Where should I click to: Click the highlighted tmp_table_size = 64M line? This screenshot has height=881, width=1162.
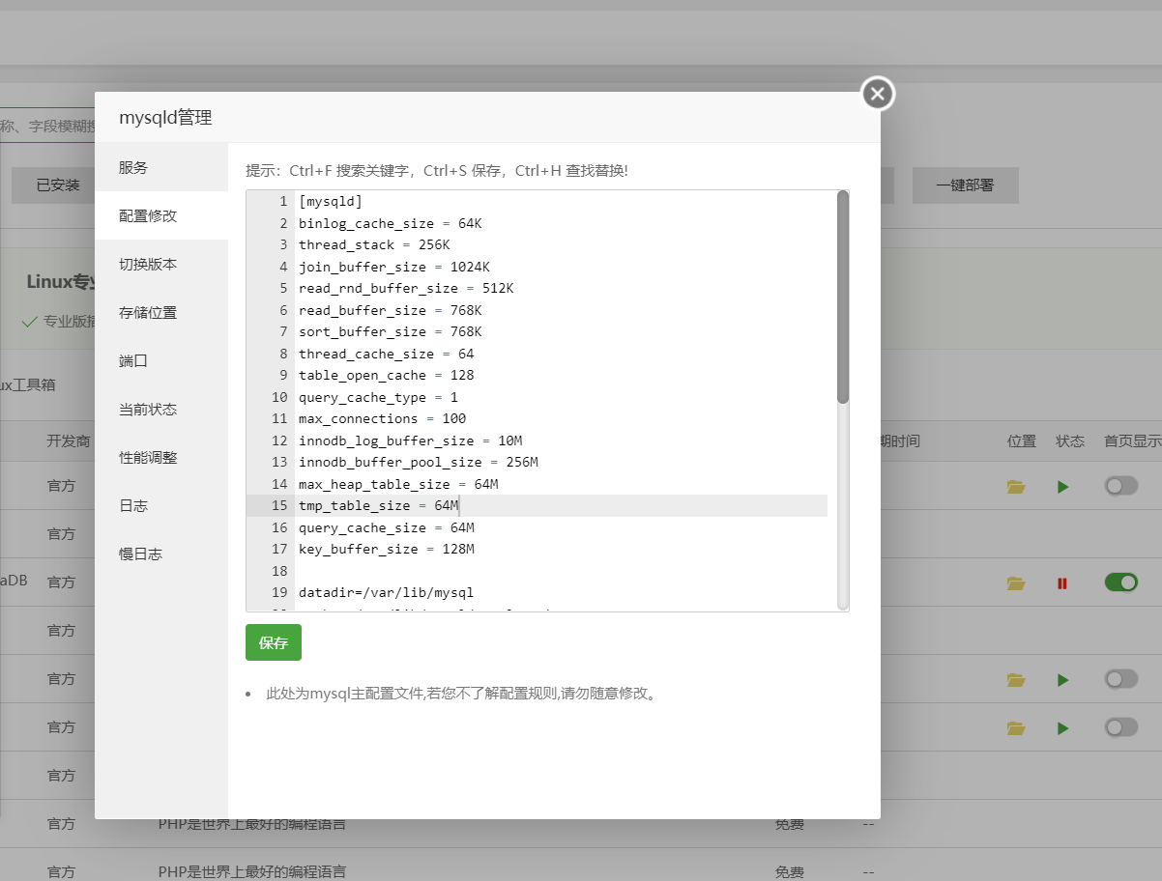(x=563, y=505)
